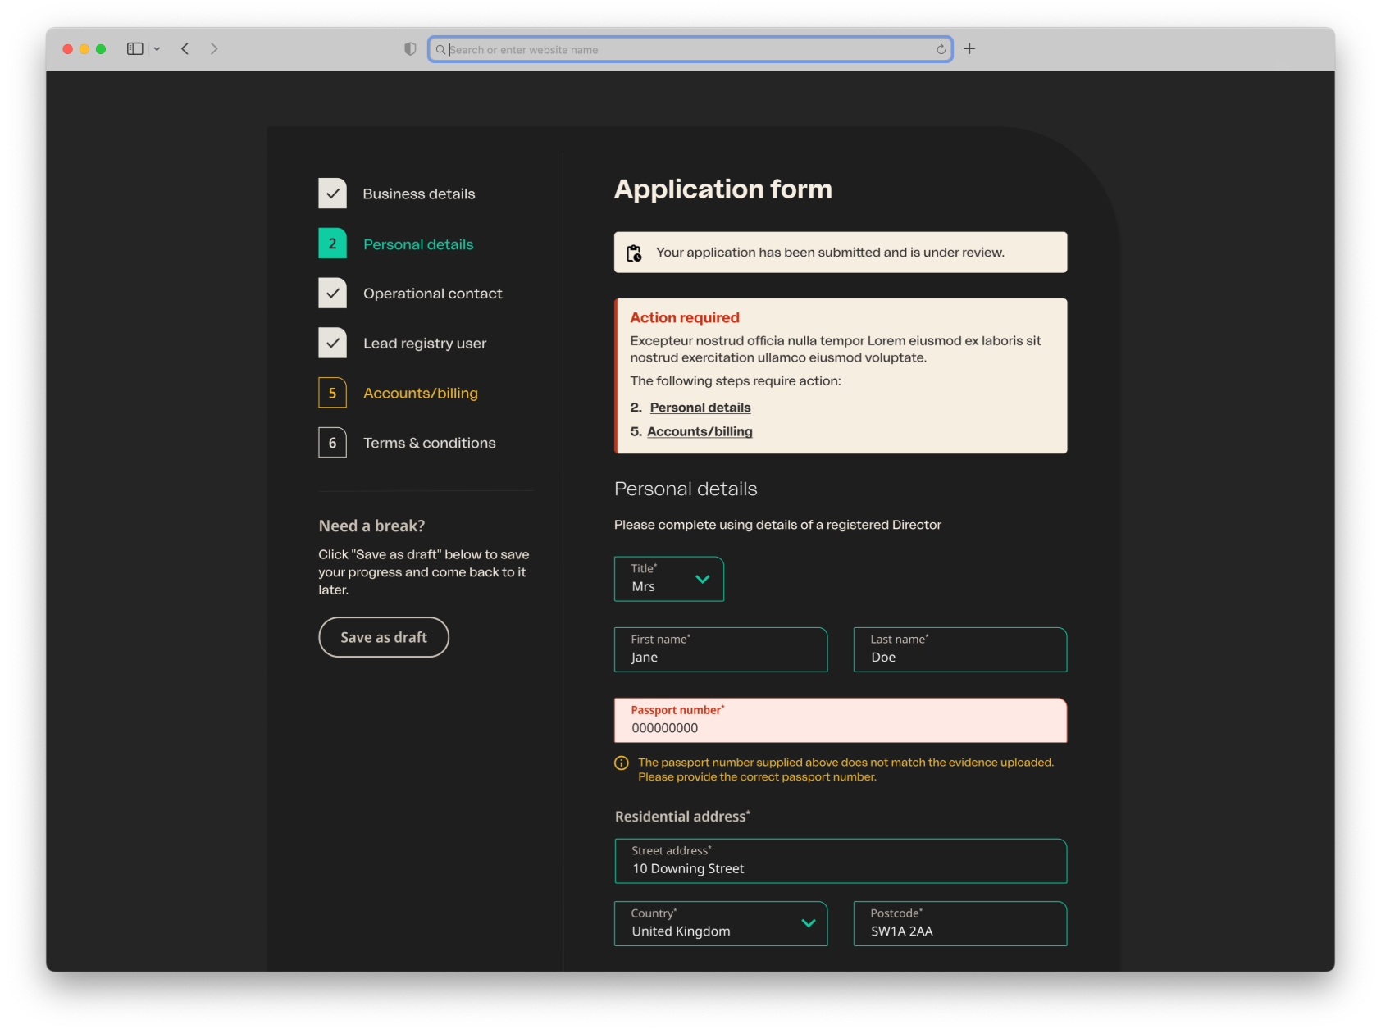
Task: Select Personal details in the step navigation
Action: [x=417, y=244]
